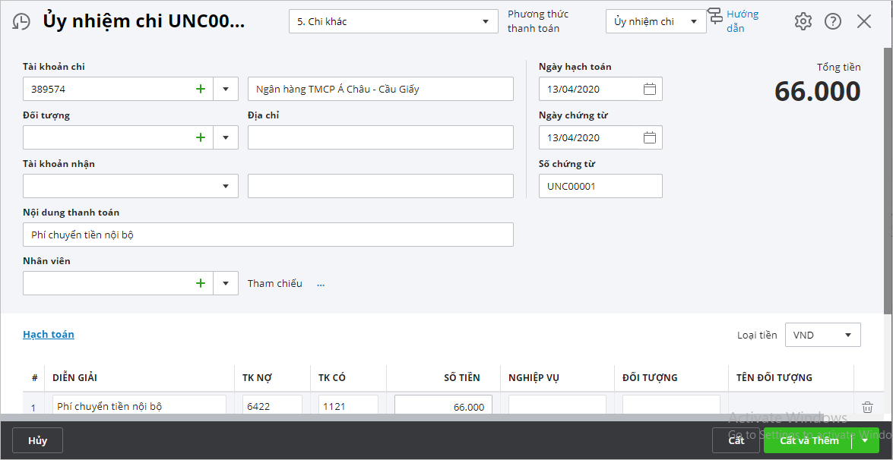Open the voucher history clock icon
This screenshot has width=893, height=460.
pyautogui.click(x=21, y=21)
